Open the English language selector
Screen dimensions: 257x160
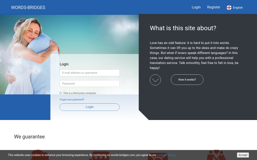click(x=235, y=8)
